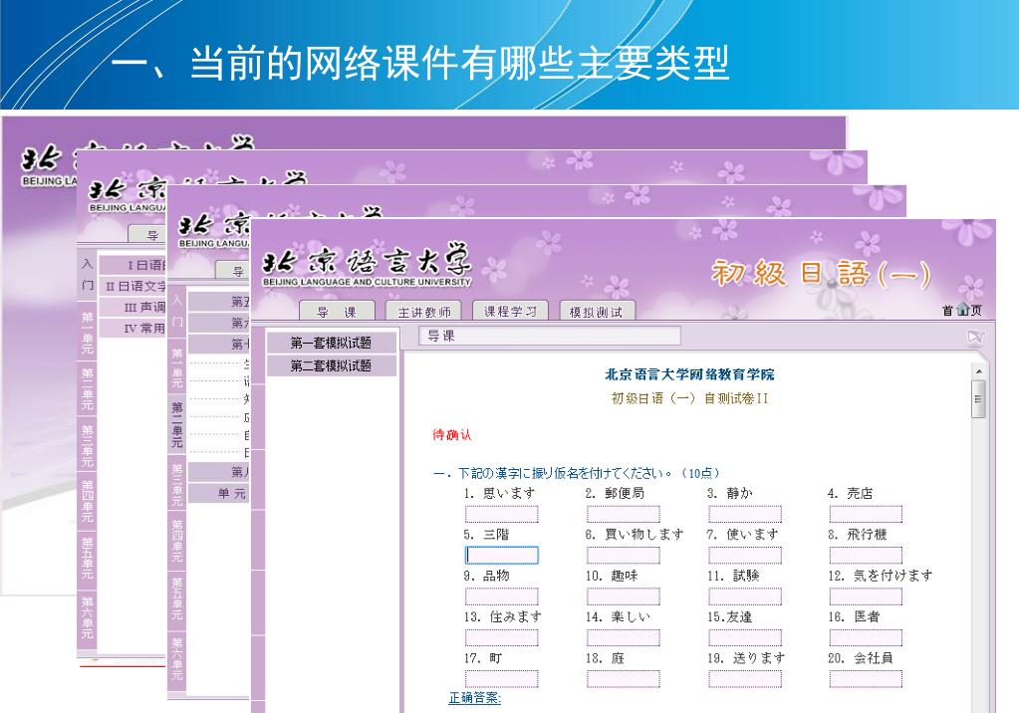Screen dimensions: 1019x713
Task: Click the 北京语言大学网络教育学院 heading
Action: (x=689, y=374)
